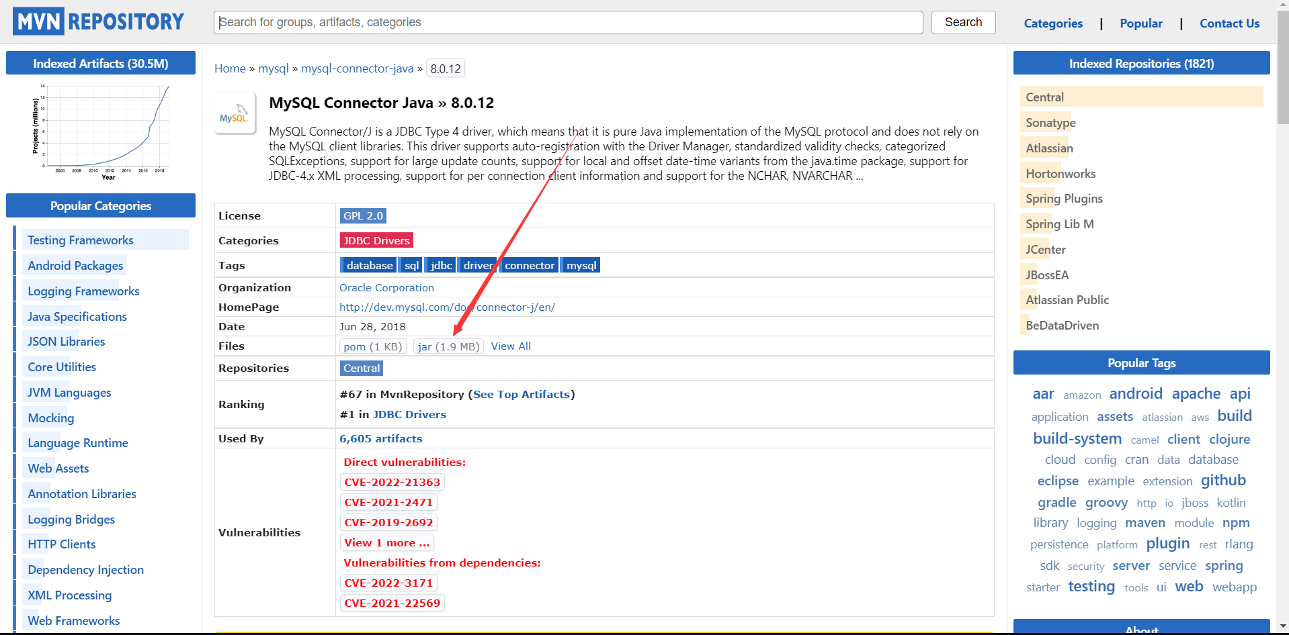This screenshot has height=635, width=1289.
Task: Download the jar (1.9 MB) file
Action: coord(448,346)
